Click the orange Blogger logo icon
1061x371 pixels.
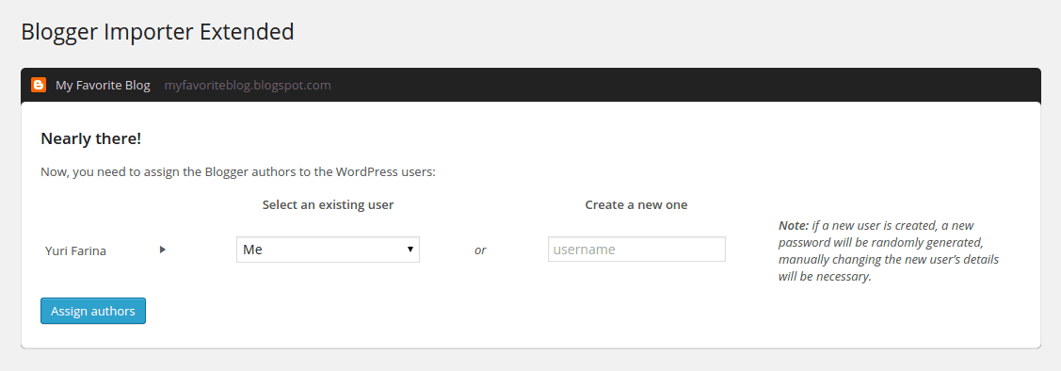(x=39, y=85)
